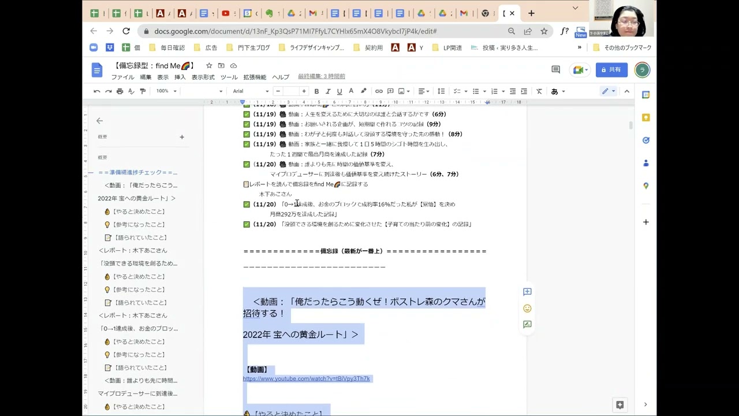
Task: Star this document
Action: pyautogui.click(x=209, y=66)
